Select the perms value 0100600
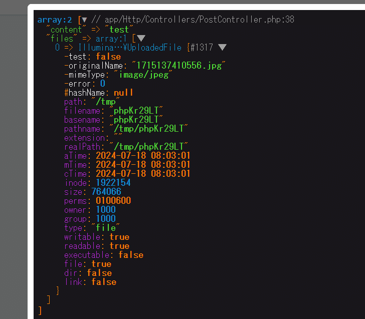Viewport: 365px width, 319px height. (x=113, y=201)
